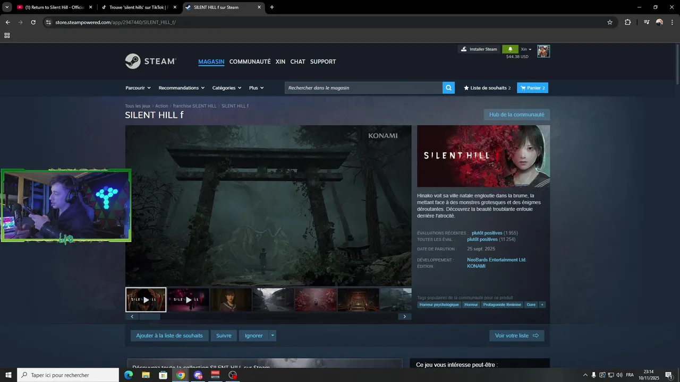
Task: Open Steam notifications bell
Action: click(510, 49)
